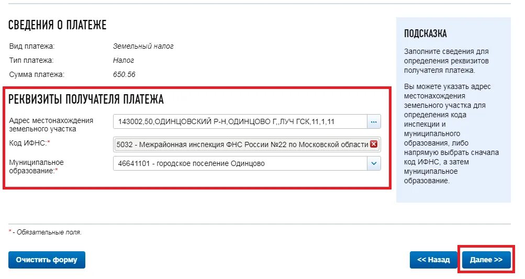This screenshot has height=279, width=525.
Task: Click the Налог payment type value
Action: (x=123, y=60)
